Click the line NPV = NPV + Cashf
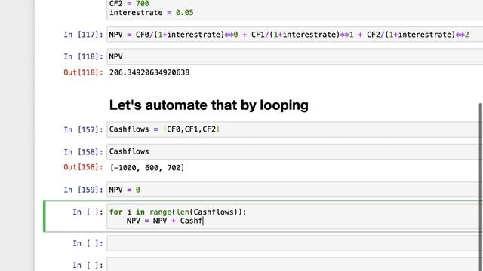This screenshot has width=483, height=271. click(165, 221)
